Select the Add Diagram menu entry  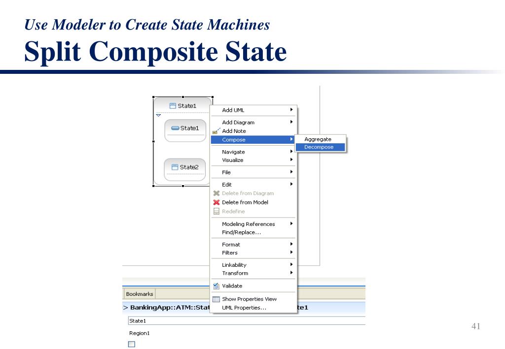pos(253,123)
